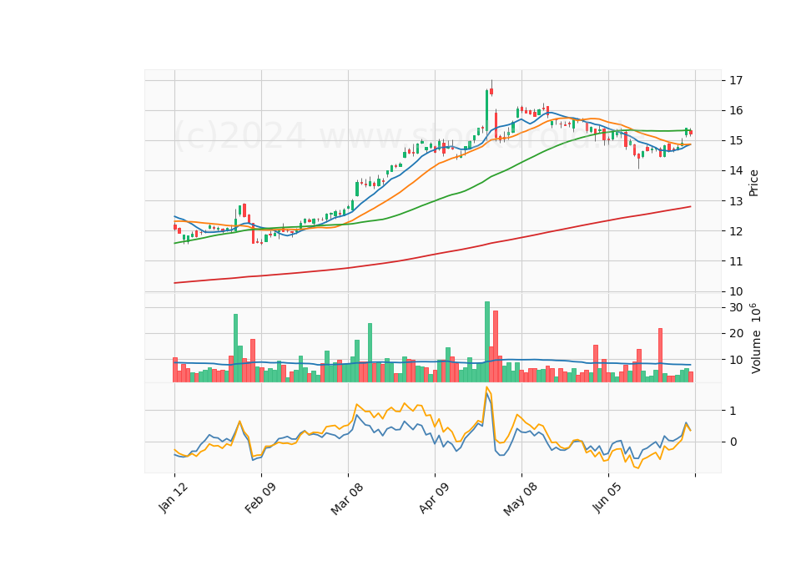Click the 20 volume axis value

coord(736,334)
